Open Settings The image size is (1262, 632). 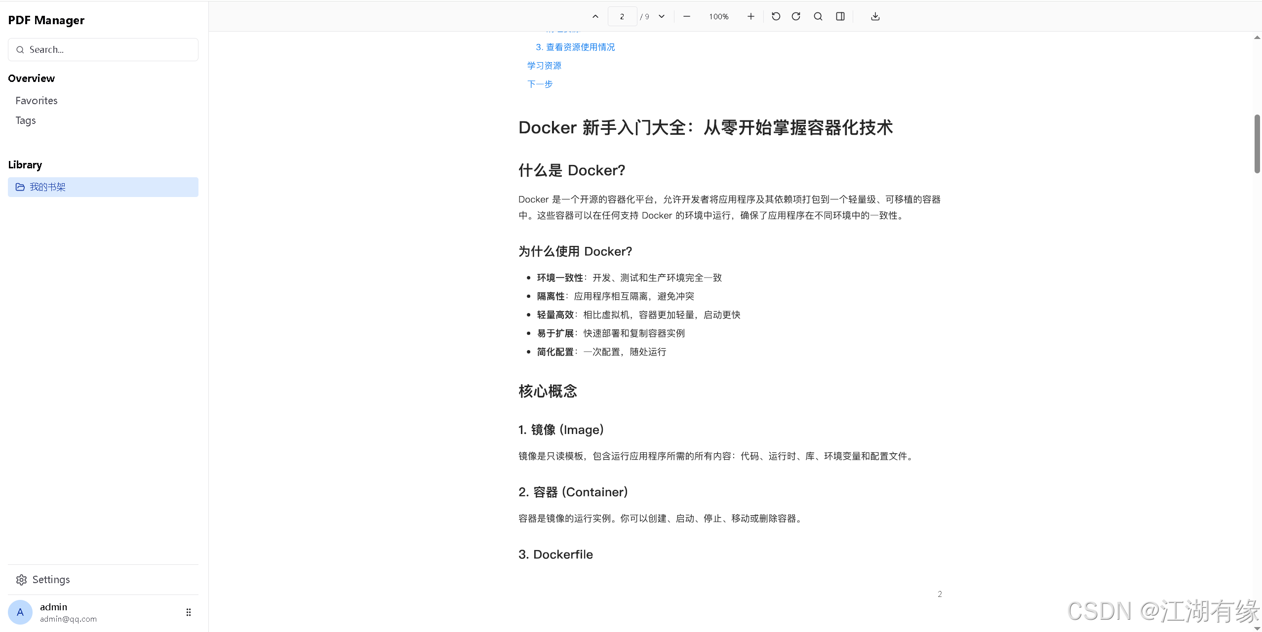pyautogui.click(x=51, y=579)
